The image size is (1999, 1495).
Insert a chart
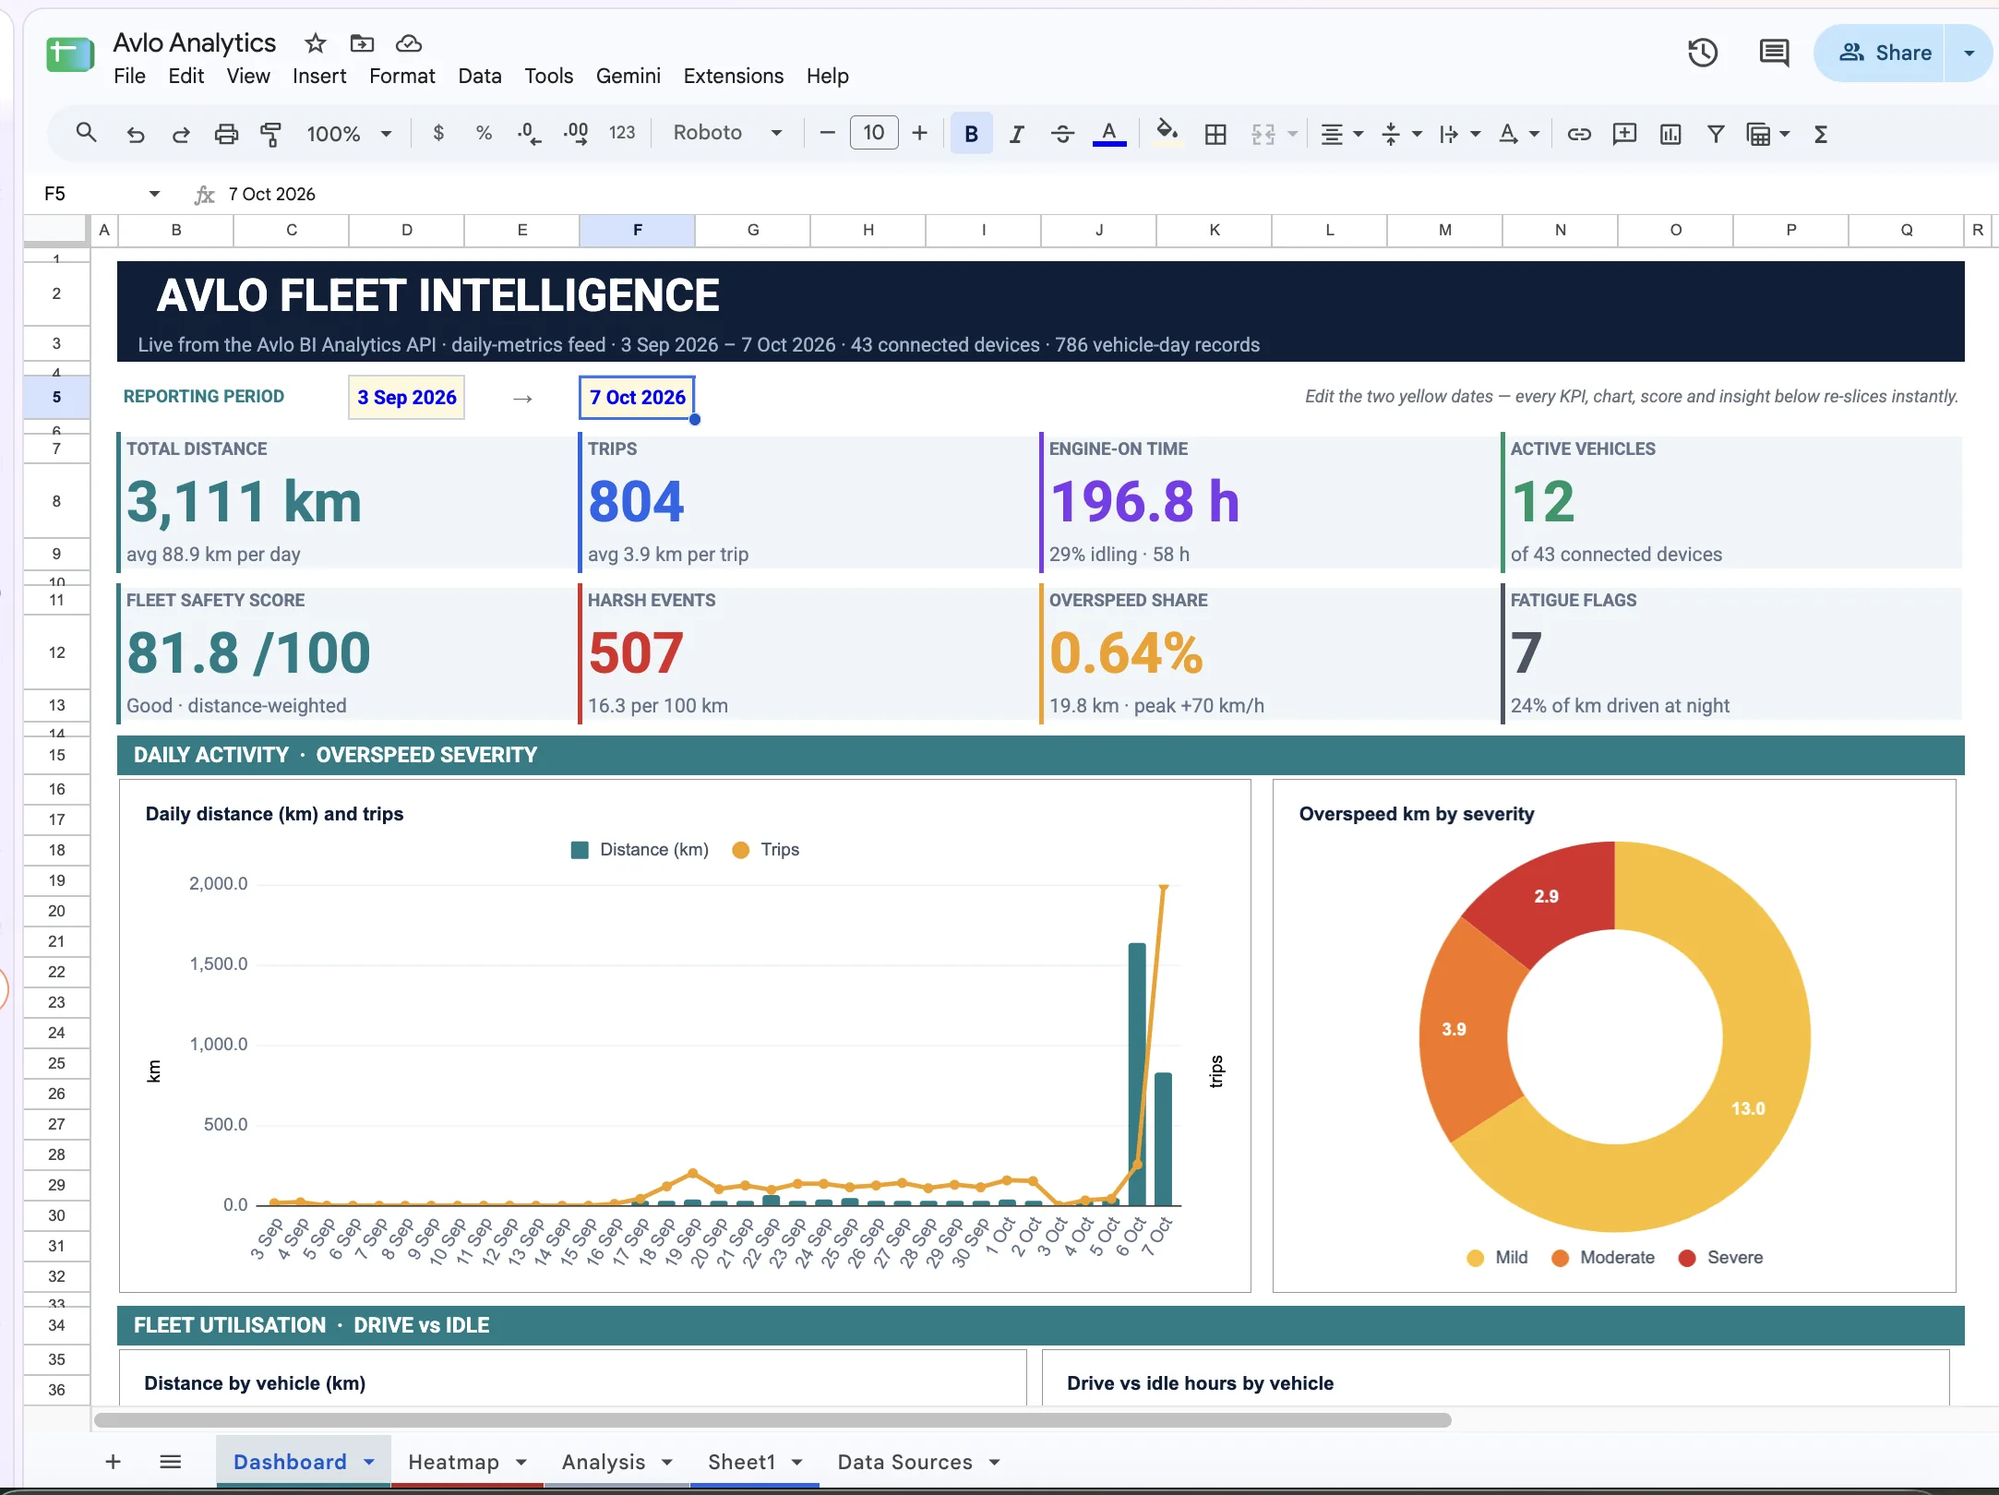click(x=1670, y=134)
